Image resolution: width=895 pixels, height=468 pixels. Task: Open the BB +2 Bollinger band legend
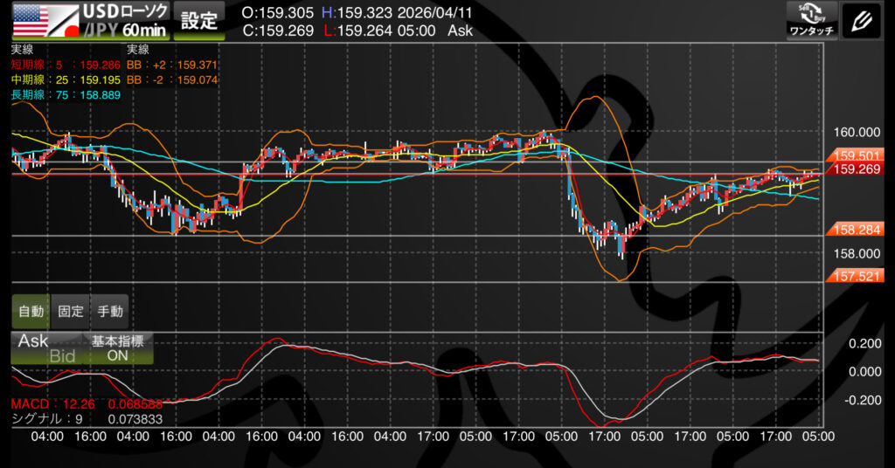pyautogui.click(x=171, y=65)
